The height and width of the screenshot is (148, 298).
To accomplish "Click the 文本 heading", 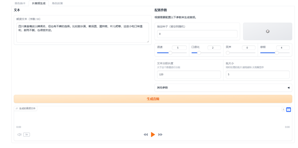I will point(17,10).
